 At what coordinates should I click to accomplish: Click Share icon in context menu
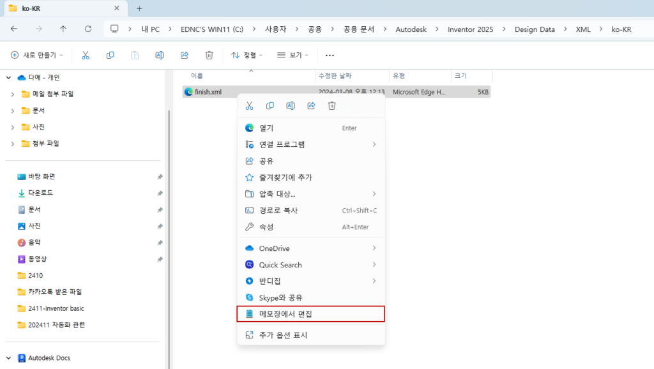(x=311, y=106)
